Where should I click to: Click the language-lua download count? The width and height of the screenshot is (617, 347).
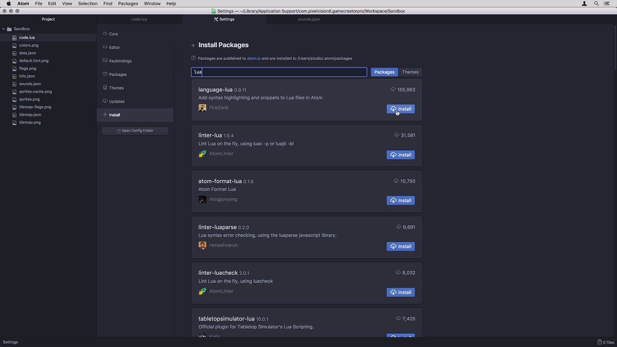(x=403, y=90)
